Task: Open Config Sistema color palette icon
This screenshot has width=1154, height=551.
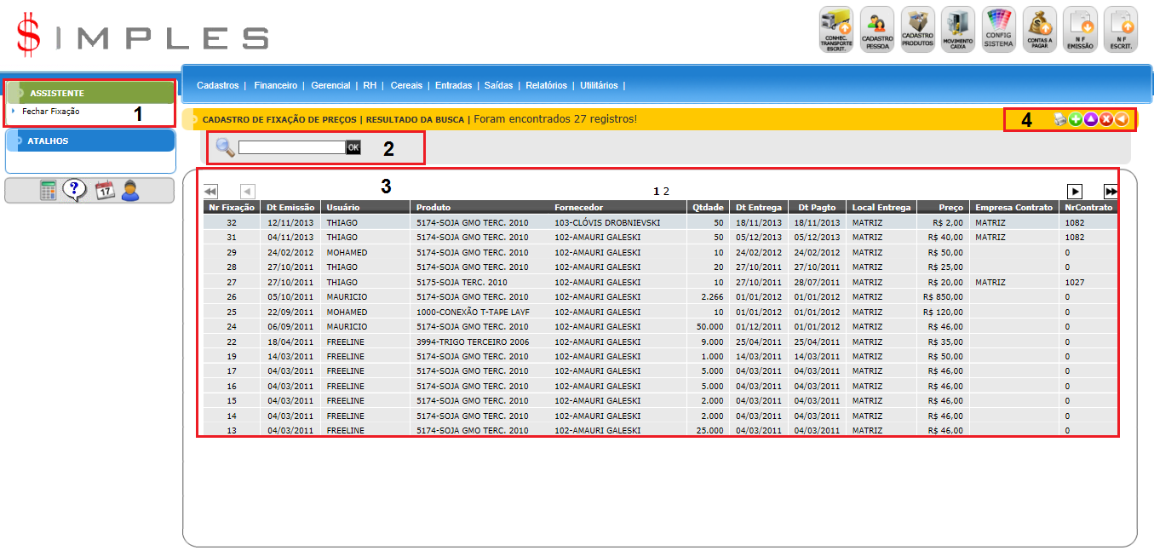Action: pyautogui.click(x=999, y=30)
